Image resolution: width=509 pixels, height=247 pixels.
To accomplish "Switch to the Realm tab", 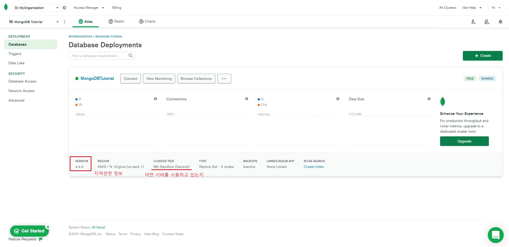I will pyautogui.click(x=116, y=21).
